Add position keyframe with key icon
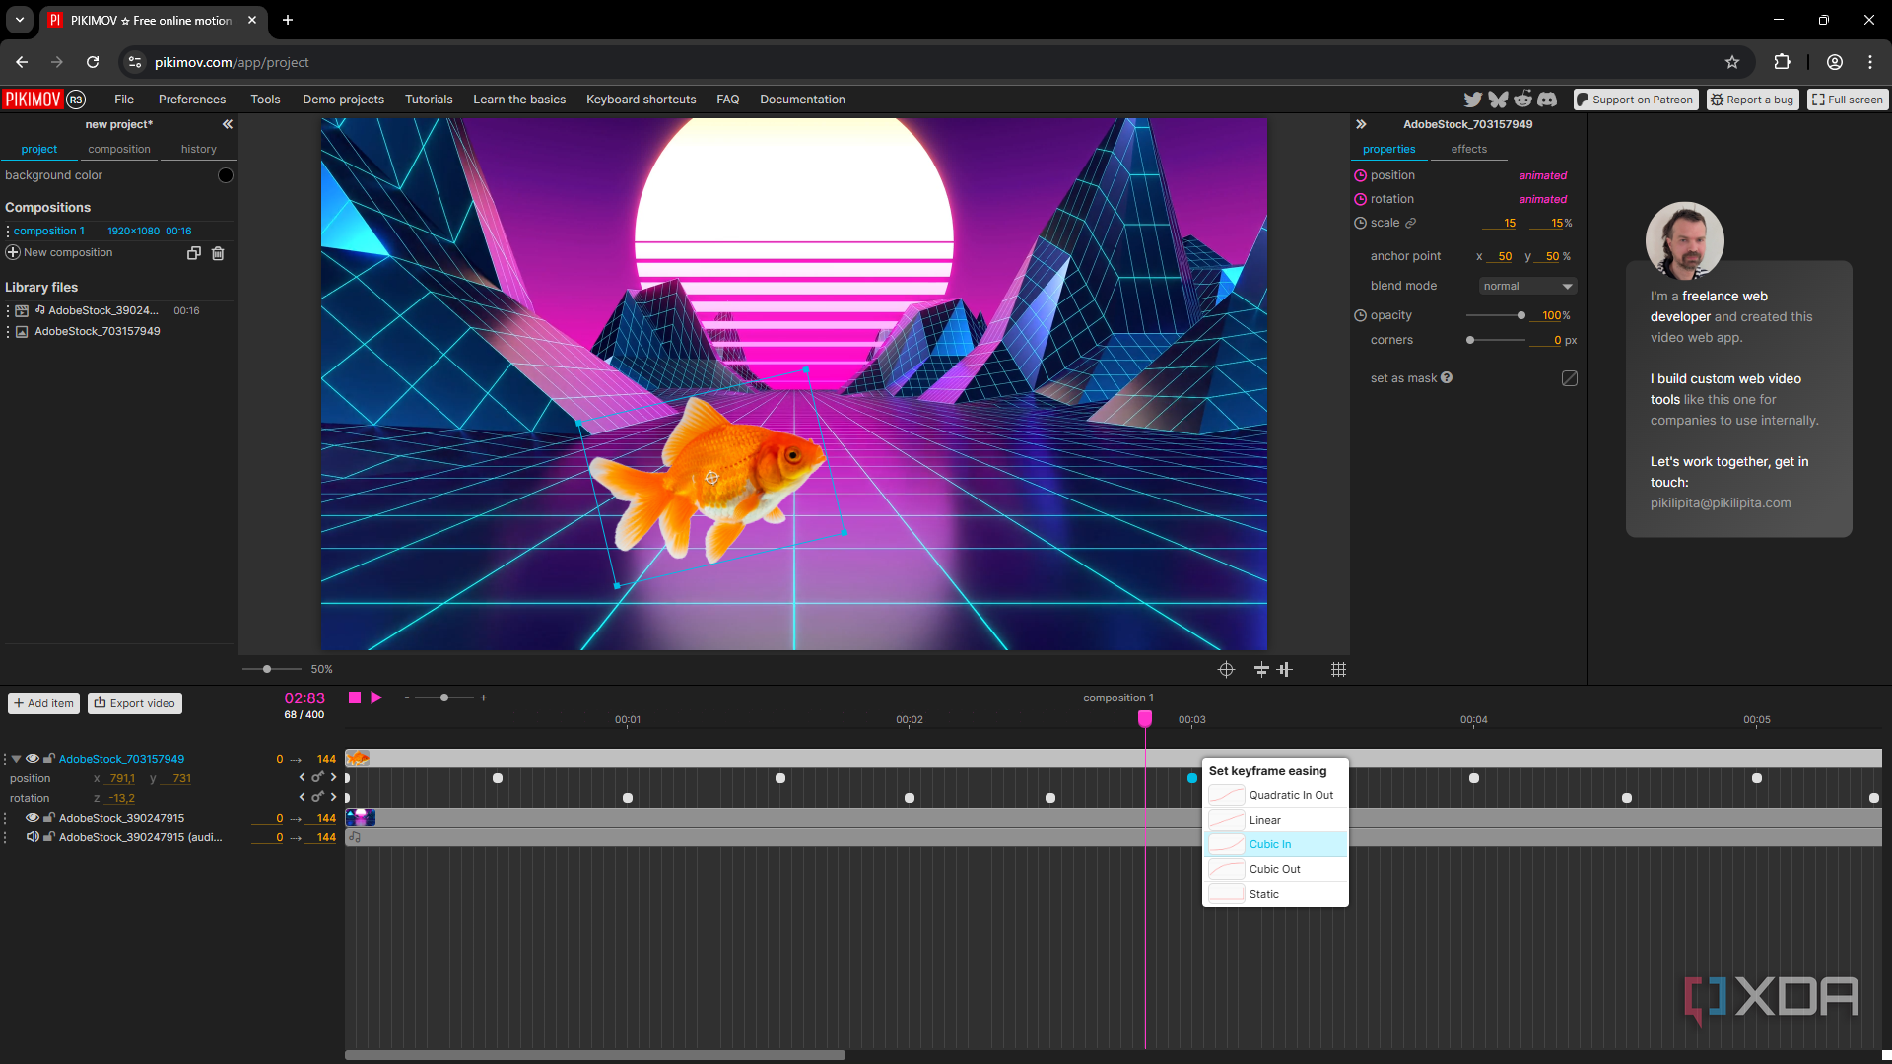 pos(317,777)
